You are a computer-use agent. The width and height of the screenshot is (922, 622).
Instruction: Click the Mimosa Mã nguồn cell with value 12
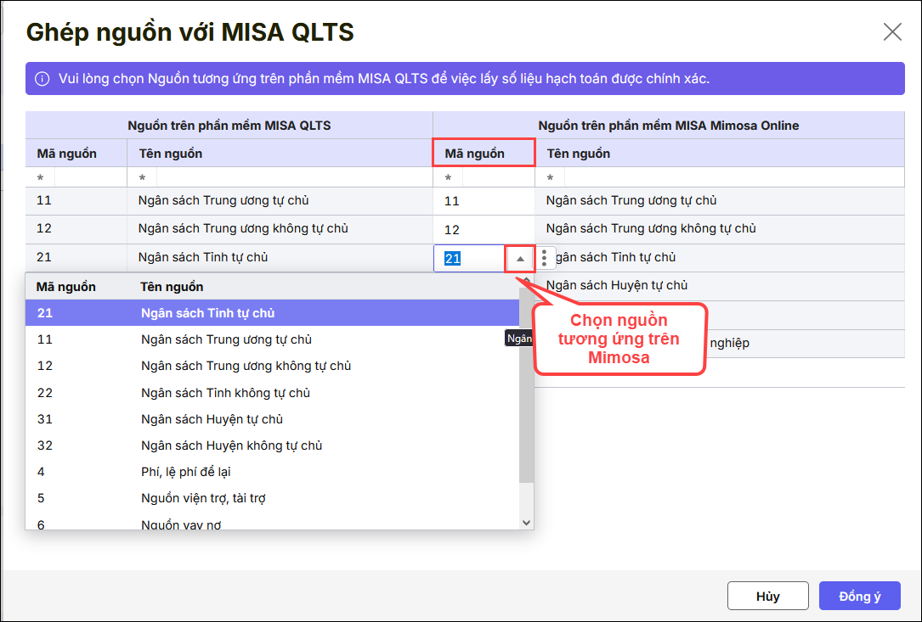pyautogui.click(x=483, y=229)
